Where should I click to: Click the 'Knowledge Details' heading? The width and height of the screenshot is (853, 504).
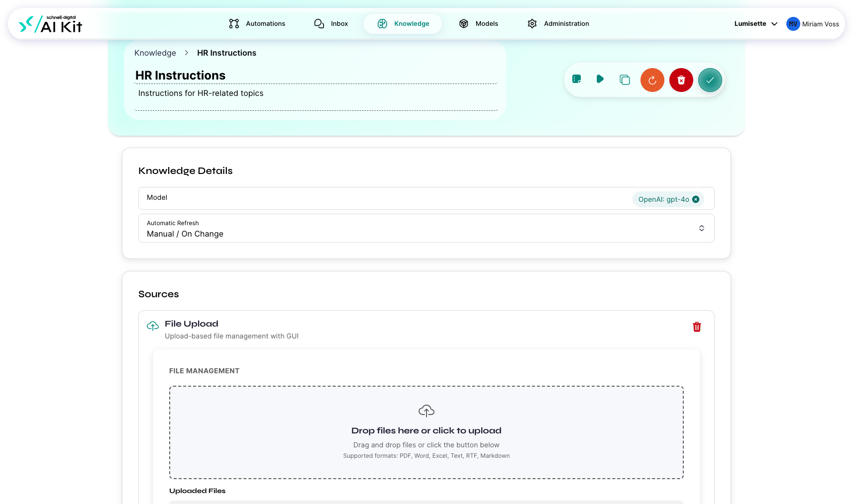pos(186,170)
